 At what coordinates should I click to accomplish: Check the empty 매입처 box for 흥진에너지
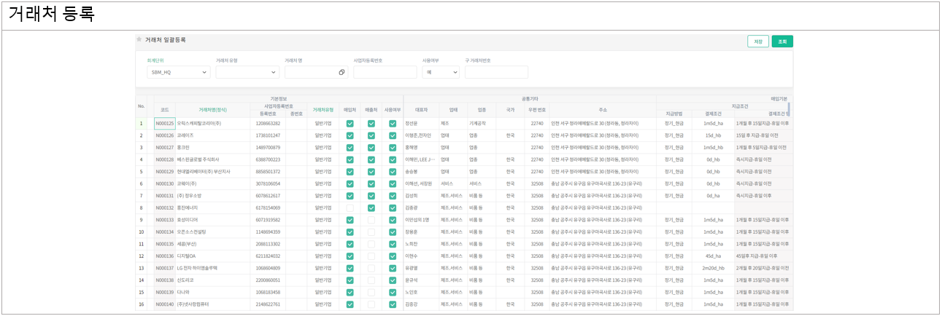tap(350, 208)
